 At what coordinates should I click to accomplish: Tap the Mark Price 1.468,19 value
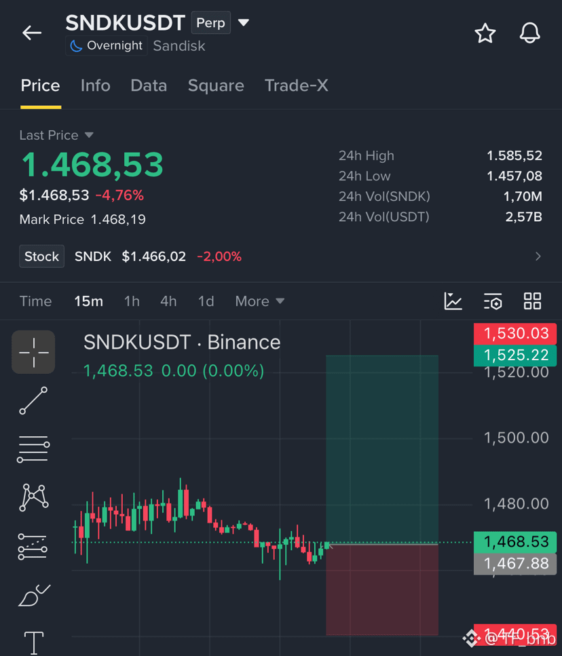[118, 220]
